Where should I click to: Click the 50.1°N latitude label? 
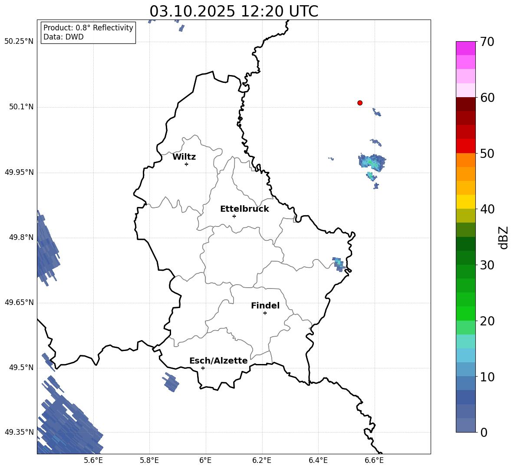(x=21, y=107)
